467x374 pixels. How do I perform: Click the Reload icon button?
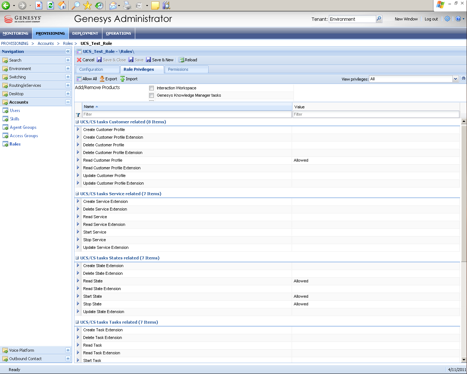tap(181, 60)
